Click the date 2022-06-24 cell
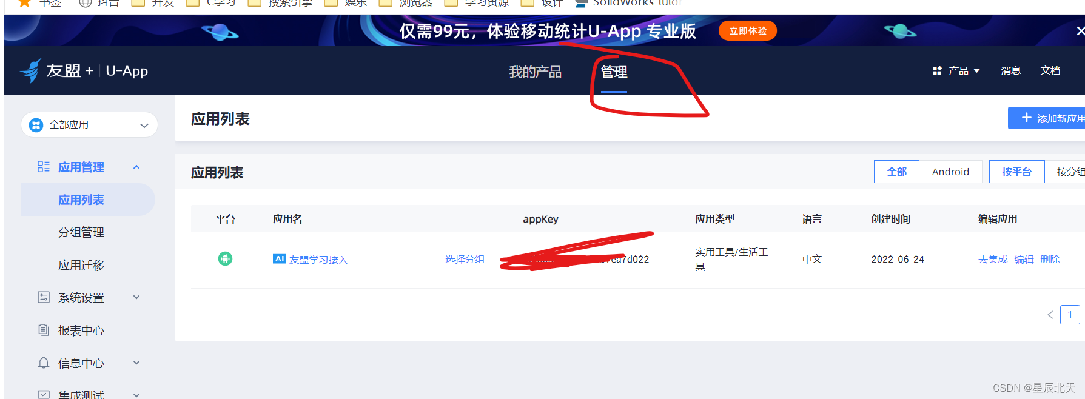1085x399 pixels. pyautogui.click(x=898, y=259)
